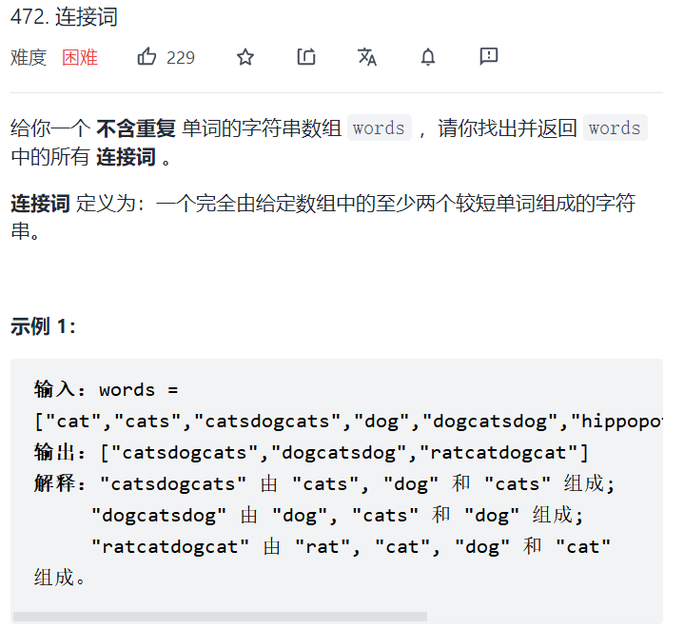The image size is (684, 629).
Task: Click the bold 不含重复 text
Action: click(x=136, y=128)
